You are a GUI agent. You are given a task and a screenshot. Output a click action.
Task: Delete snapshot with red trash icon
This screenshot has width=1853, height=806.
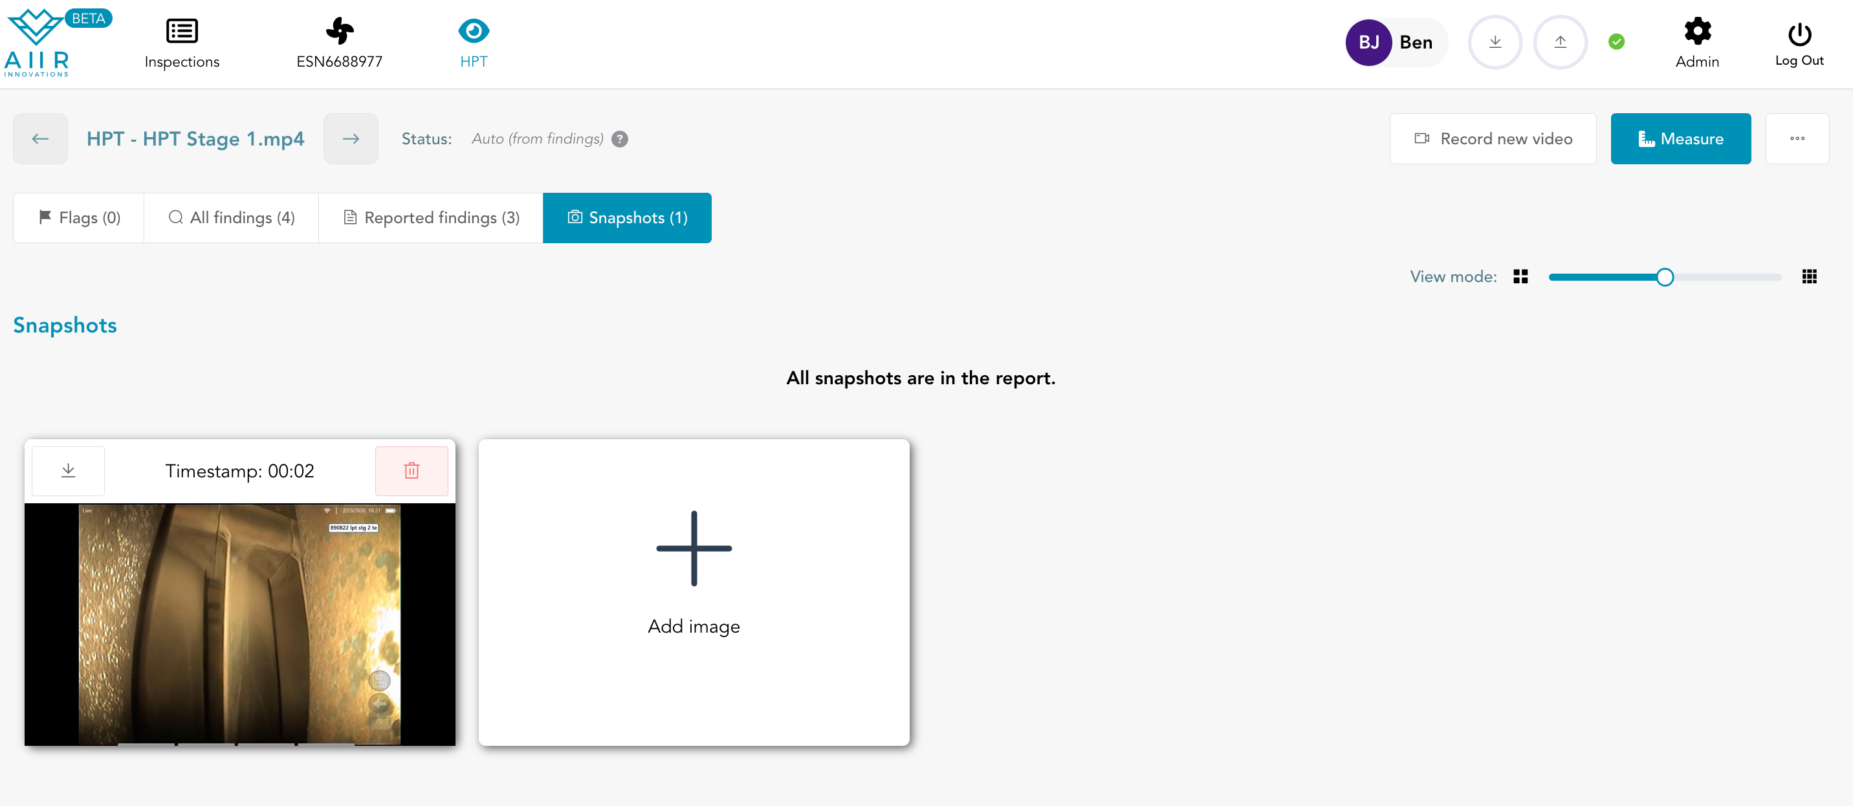click(x=411, y=471)
